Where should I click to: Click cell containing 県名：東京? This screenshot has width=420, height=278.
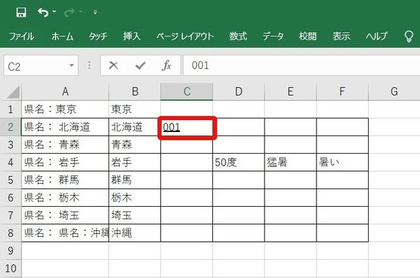tap(65, 110)
